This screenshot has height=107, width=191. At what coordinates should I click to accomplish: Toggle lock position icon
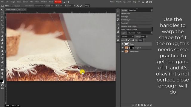click(x=131, y=40)
